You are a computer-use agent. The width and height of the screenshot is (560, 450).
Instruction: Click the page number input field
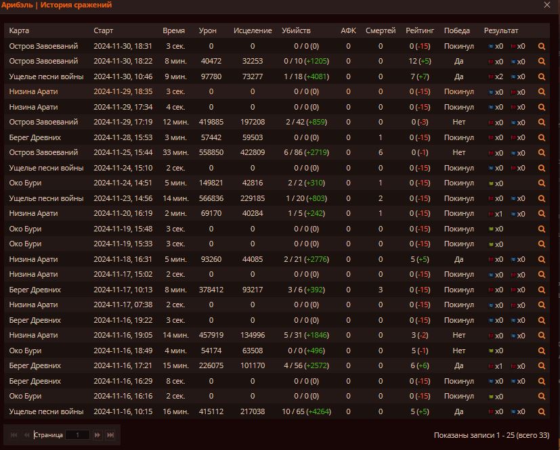click(77, 434)
